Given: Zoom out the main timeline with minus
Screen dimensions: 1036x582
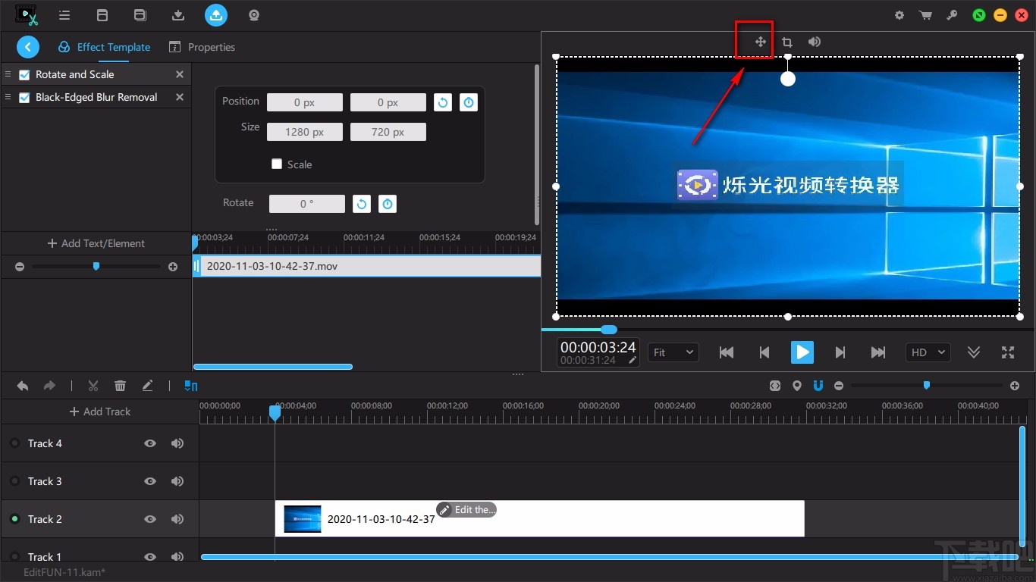Looking at the screenshot, I should point(839,386).
